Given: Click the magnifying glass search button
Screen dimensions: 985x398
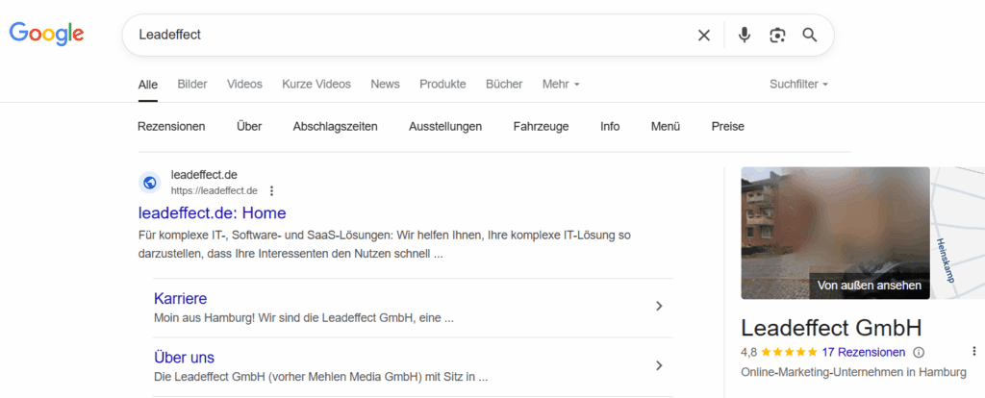Looking at the screenshot, I should tap(810, 36).
